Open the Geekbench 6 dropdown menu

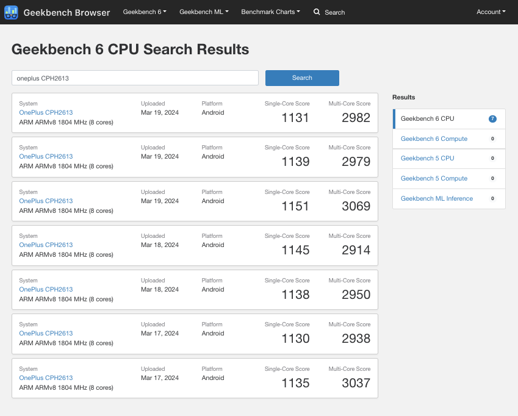tap(145, 12)
